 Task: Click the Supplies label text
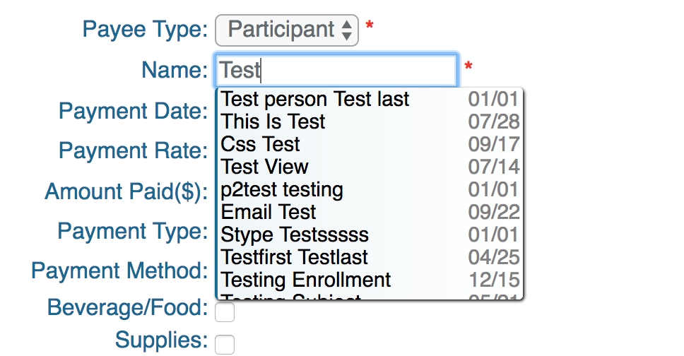tap(162, 340)
